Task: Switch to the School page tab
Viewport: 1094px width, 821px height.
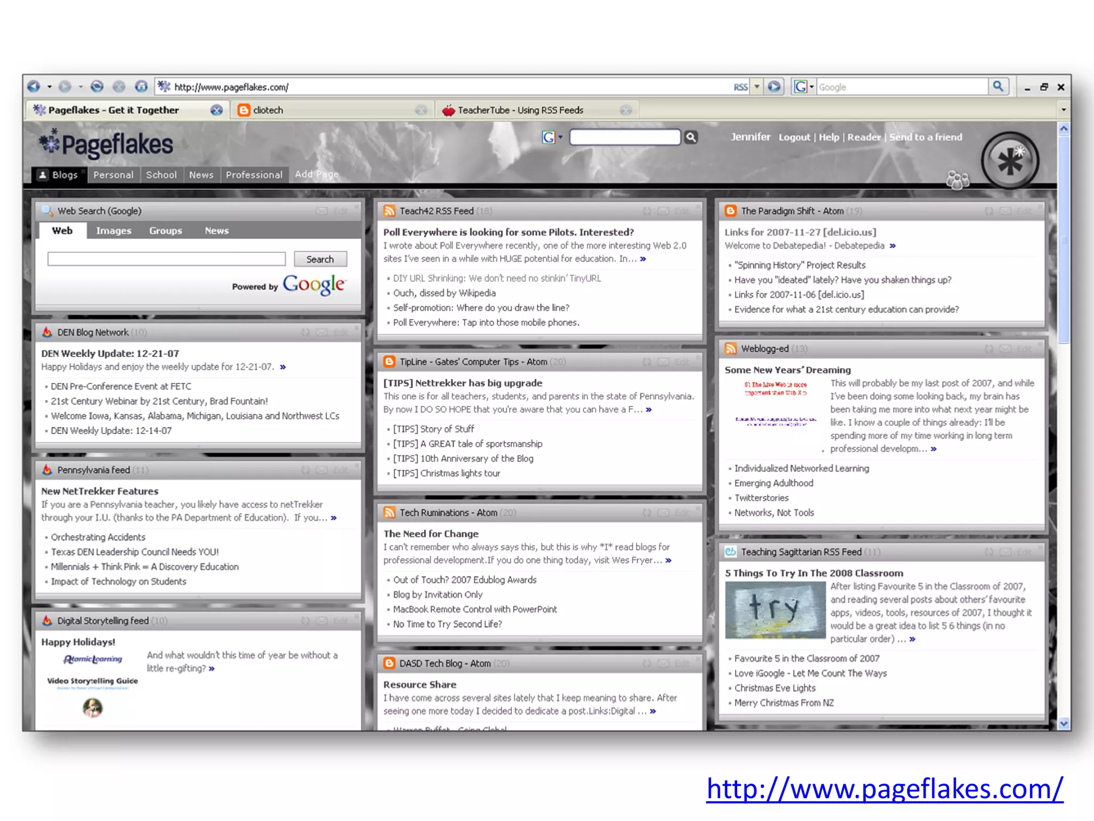Action: [161, 175]
